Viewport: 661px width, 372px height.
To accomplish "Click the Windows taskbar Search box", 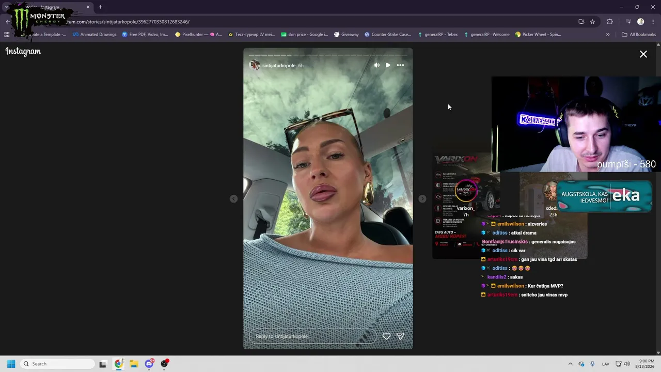I will tap(56, 364).
